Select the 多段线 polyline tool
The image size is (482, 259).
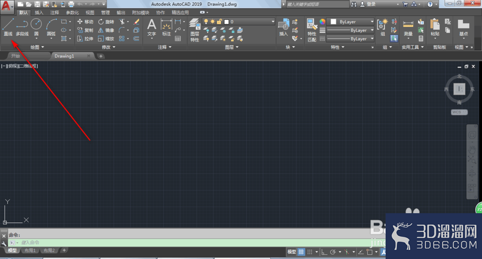click(x=22, y=27)
